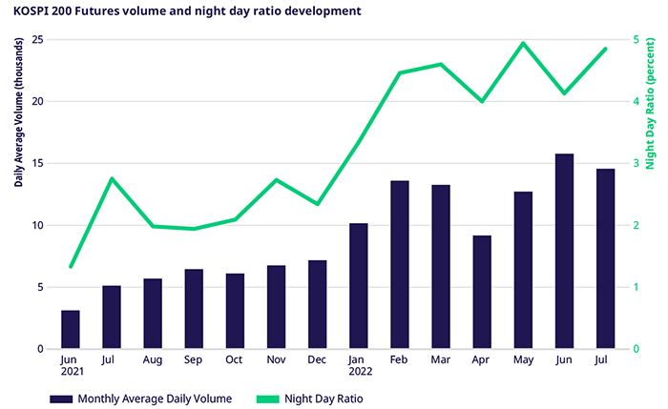
Task: Click the green 5 tick on right axis
Action: tap(635, 40)
